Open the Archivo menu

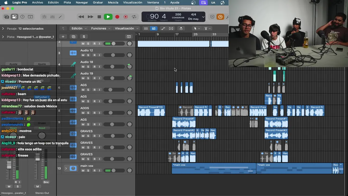click(x=38, y=2)
